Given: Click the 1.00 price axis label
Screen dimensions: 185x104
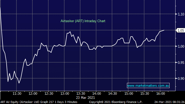Looking at the screenshot, I should click(181, 46).
